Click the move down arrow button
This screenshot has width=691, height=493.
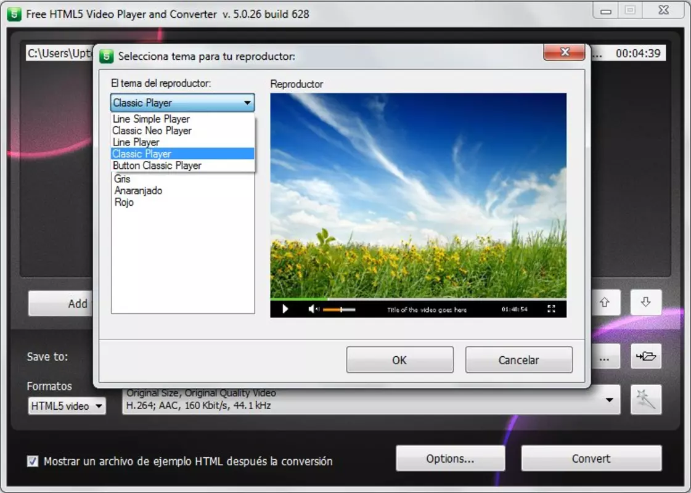click(x=645, y=302)
